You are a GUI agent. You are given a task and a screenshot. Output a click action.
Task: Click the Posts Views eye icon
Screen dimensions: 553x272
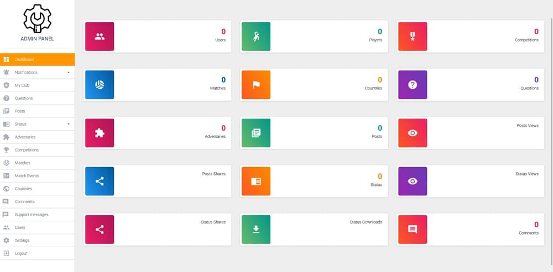(413, 133)
